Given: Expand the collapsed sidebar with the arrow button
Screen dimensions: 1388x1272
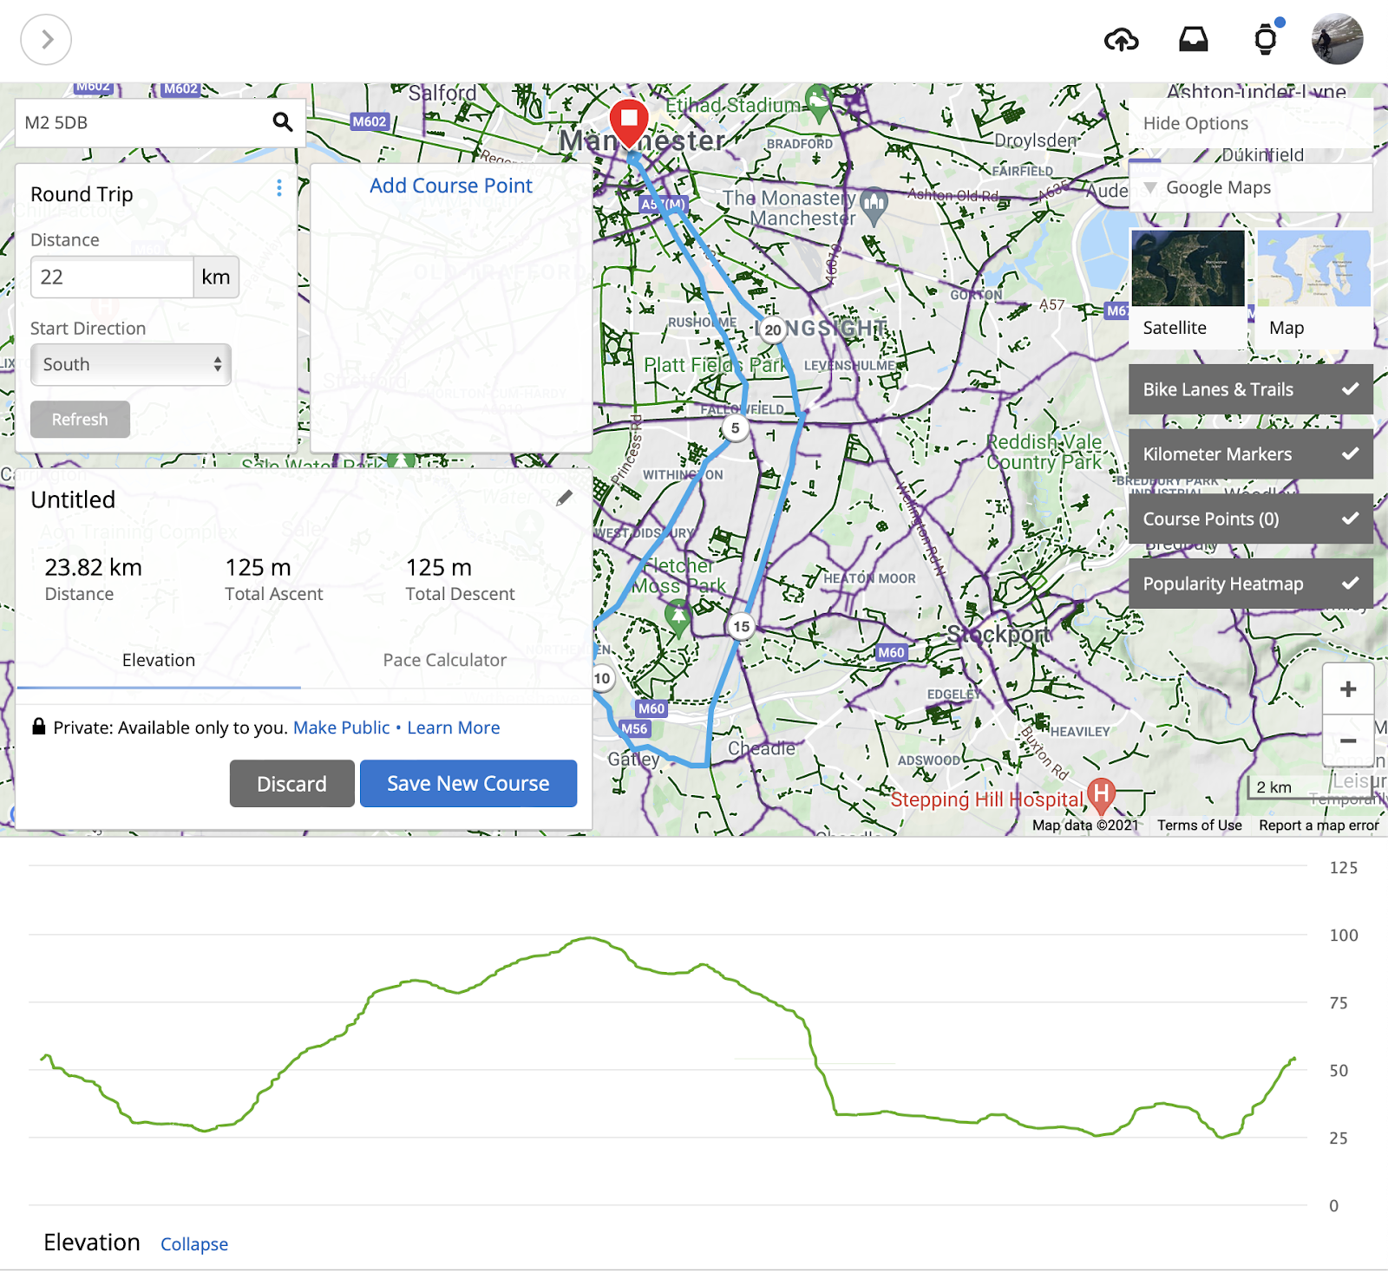Looking at the screenshot, I should 46,40.
